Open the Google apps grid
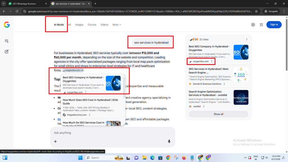This screenshot has width=288, height=162. pos(261,25)
